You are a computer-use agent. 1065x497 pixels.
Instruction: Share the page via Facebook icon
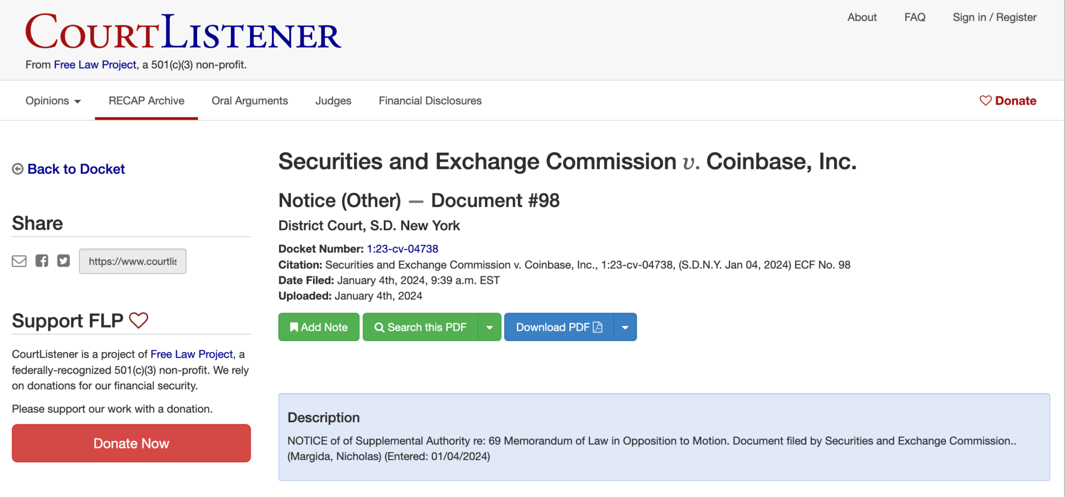click(x=42, y=261)
